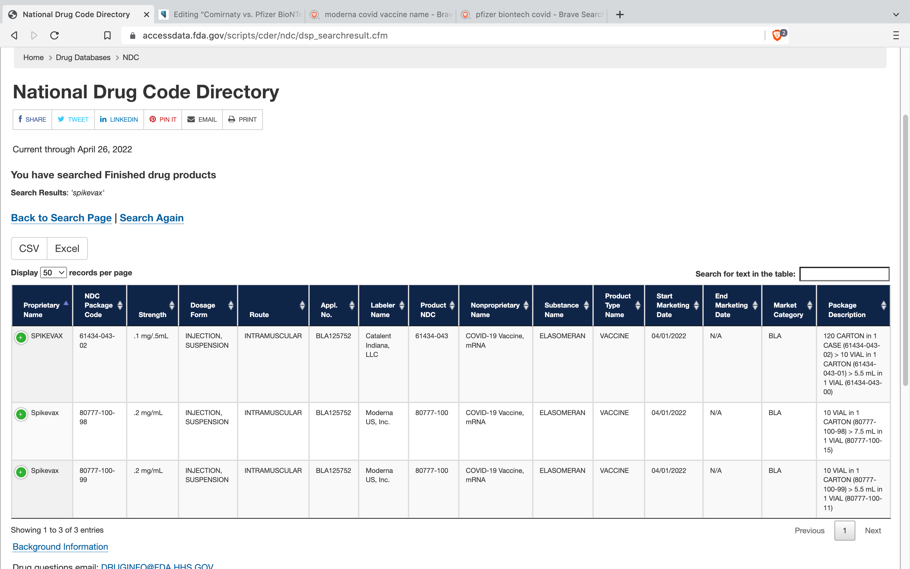This screenshot has height=569, width=910.
Task: Open the records per page dropdown
Action: 53,272
